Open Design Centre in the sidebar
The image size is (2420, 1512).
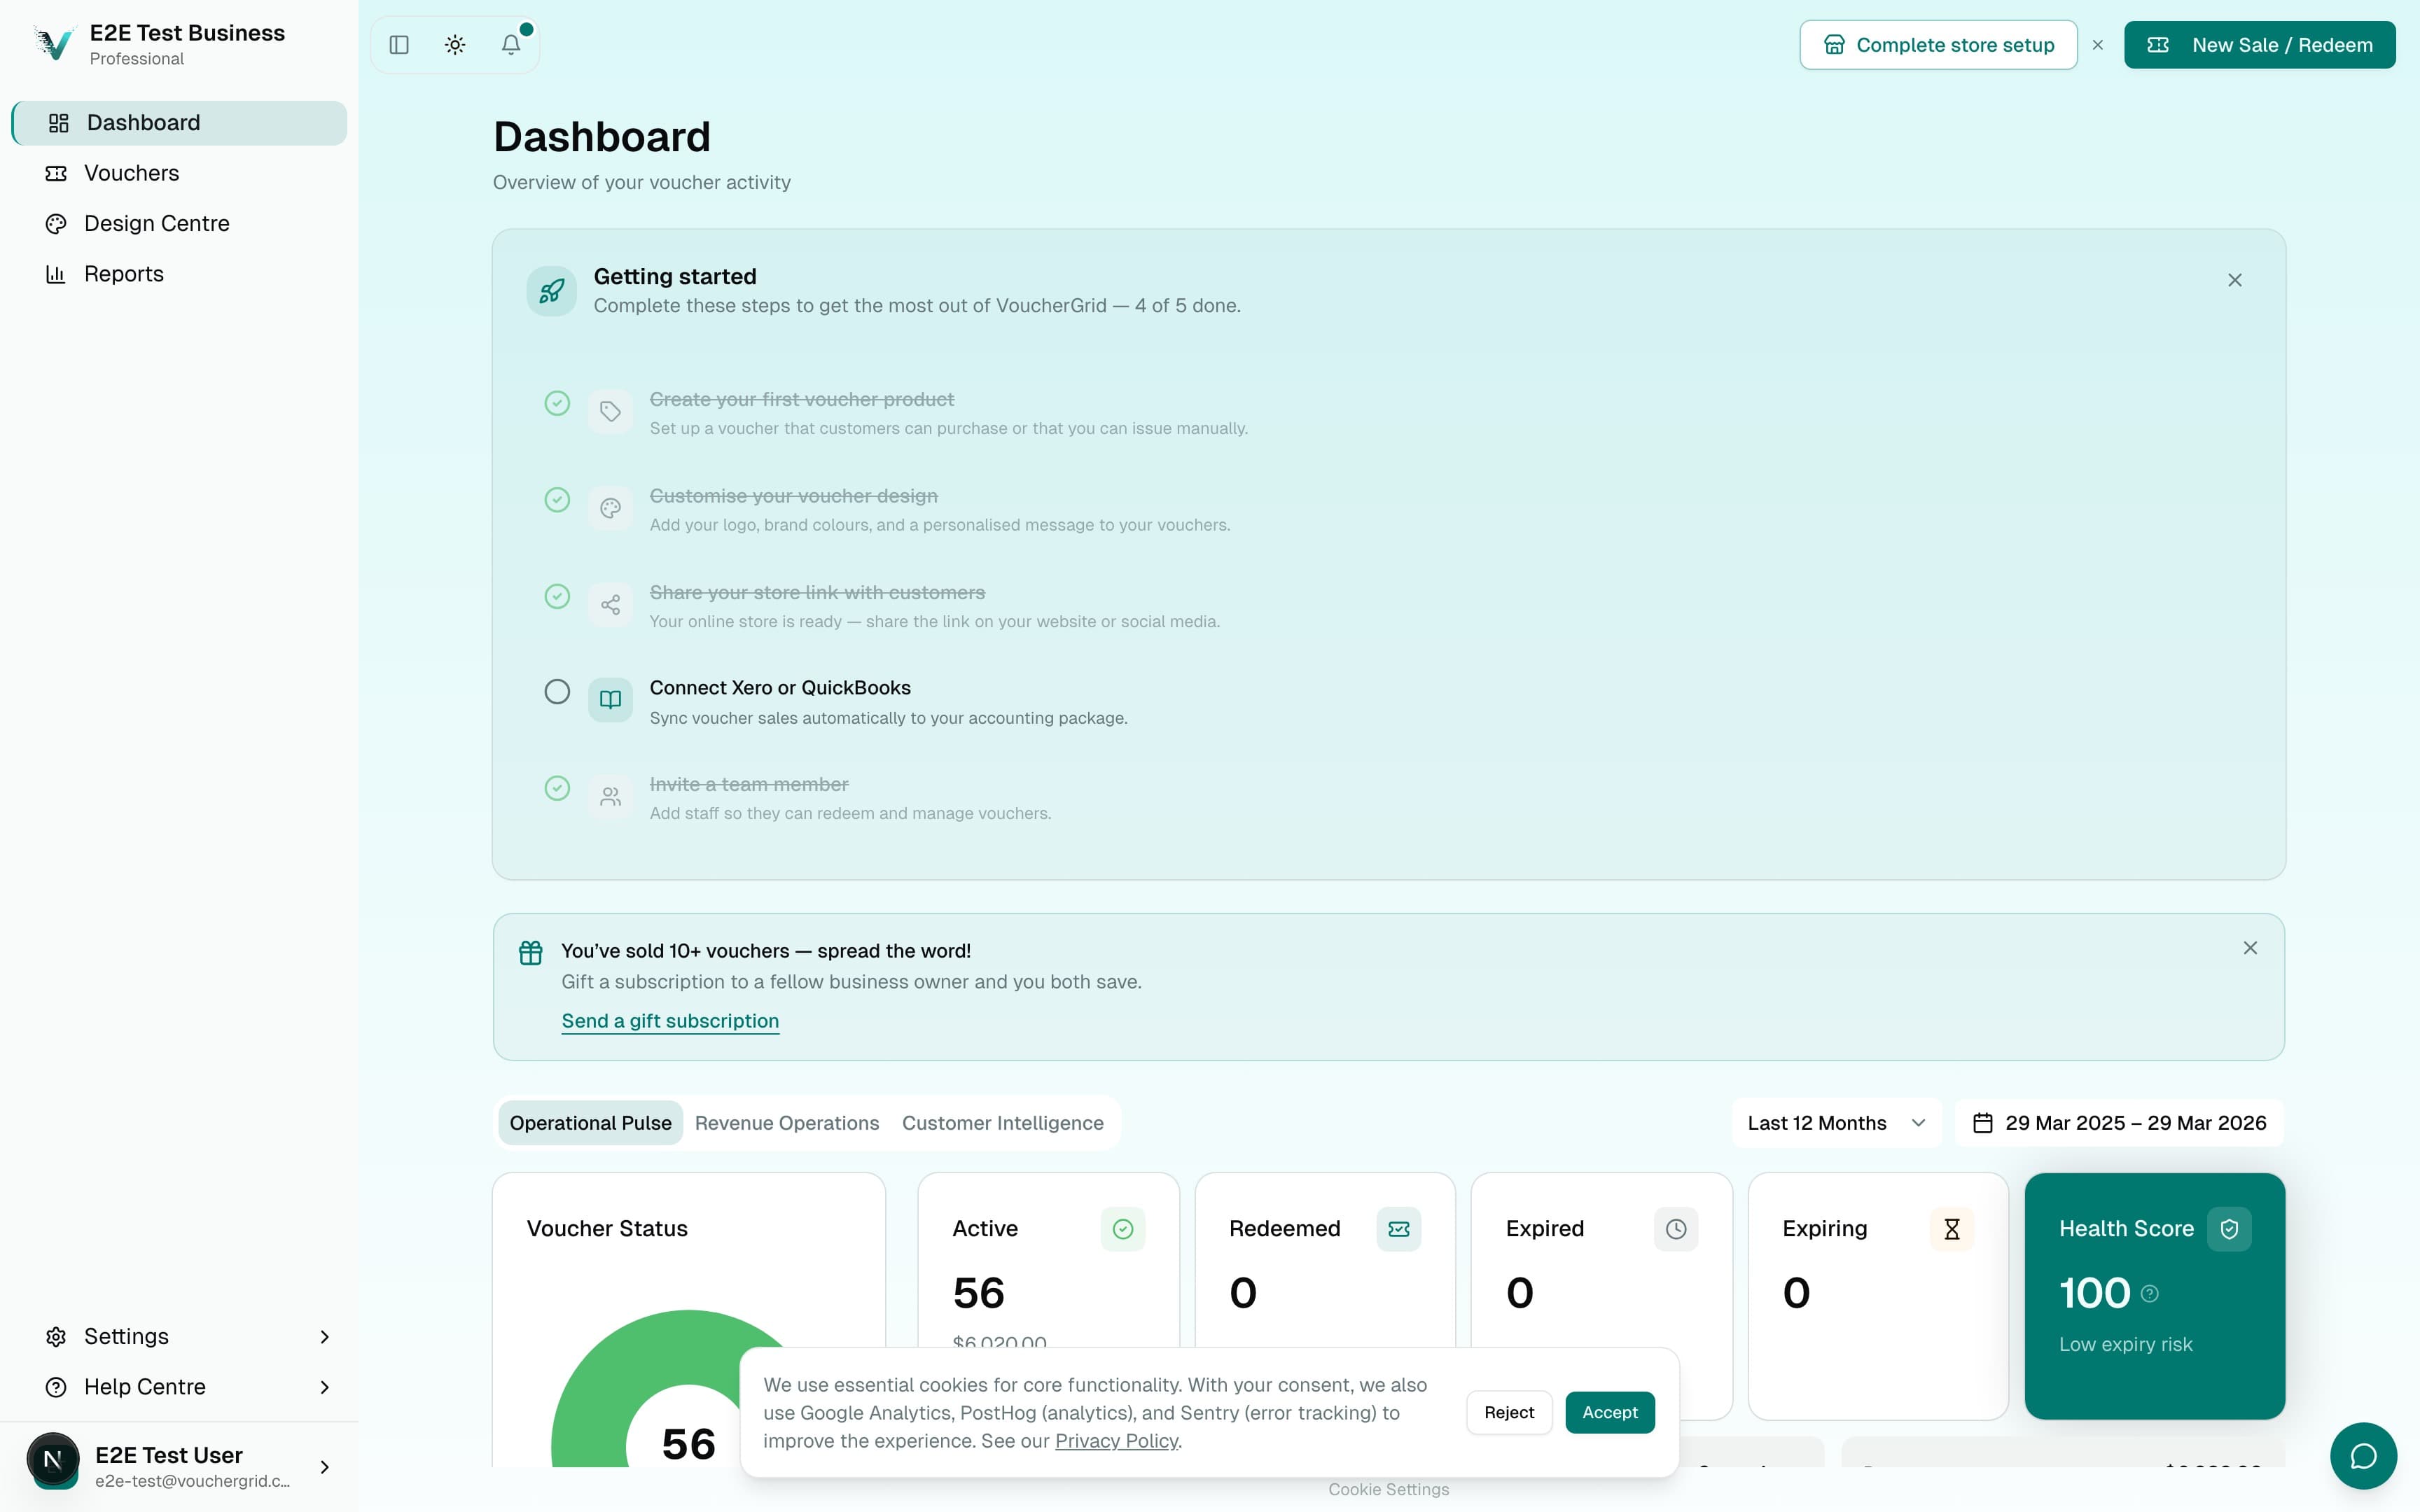[x=179, y=224]
